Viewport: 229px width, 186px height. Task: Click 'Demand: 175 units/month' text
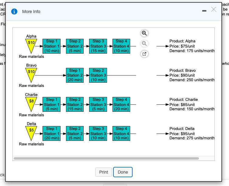tap(192, 51)
